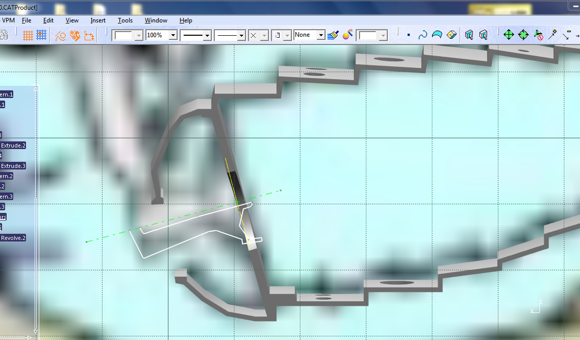Open the line type dropdown arrow
The height and width of the screenshot is (340, 580).
point(241,36)
